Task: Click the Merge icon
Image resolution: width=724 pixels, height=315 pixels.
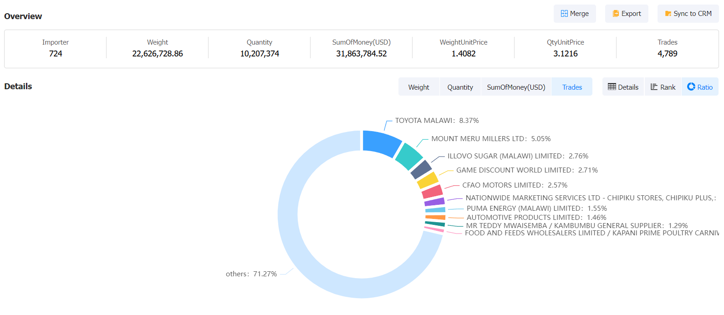Action: coord(564,14)
